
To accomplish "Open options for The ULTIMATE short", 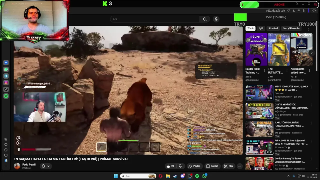I will pyautogui.click(x=287, y=70).
